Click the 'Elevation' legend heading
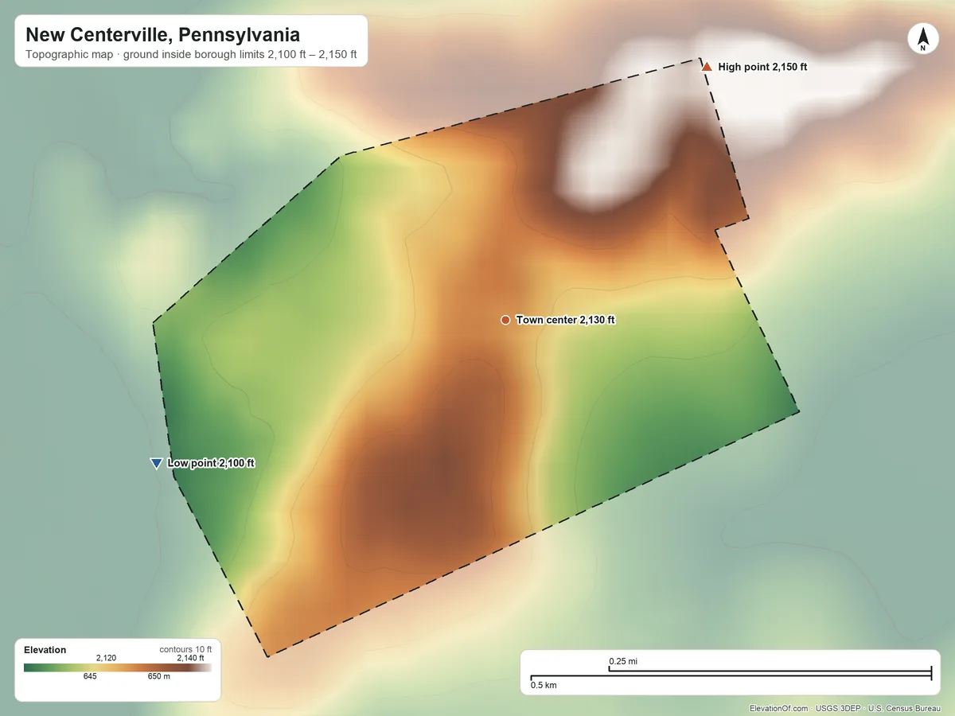Image resolution: width=955 pixels, height=716 pixels. (x=45, y=650)
